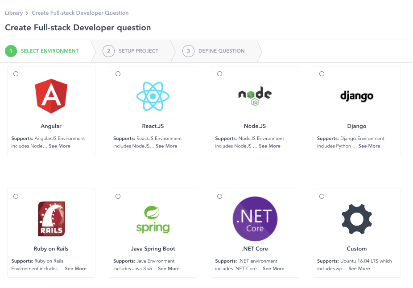
Task: Click the Node.js logo
Action: click(x=255, y=96)
